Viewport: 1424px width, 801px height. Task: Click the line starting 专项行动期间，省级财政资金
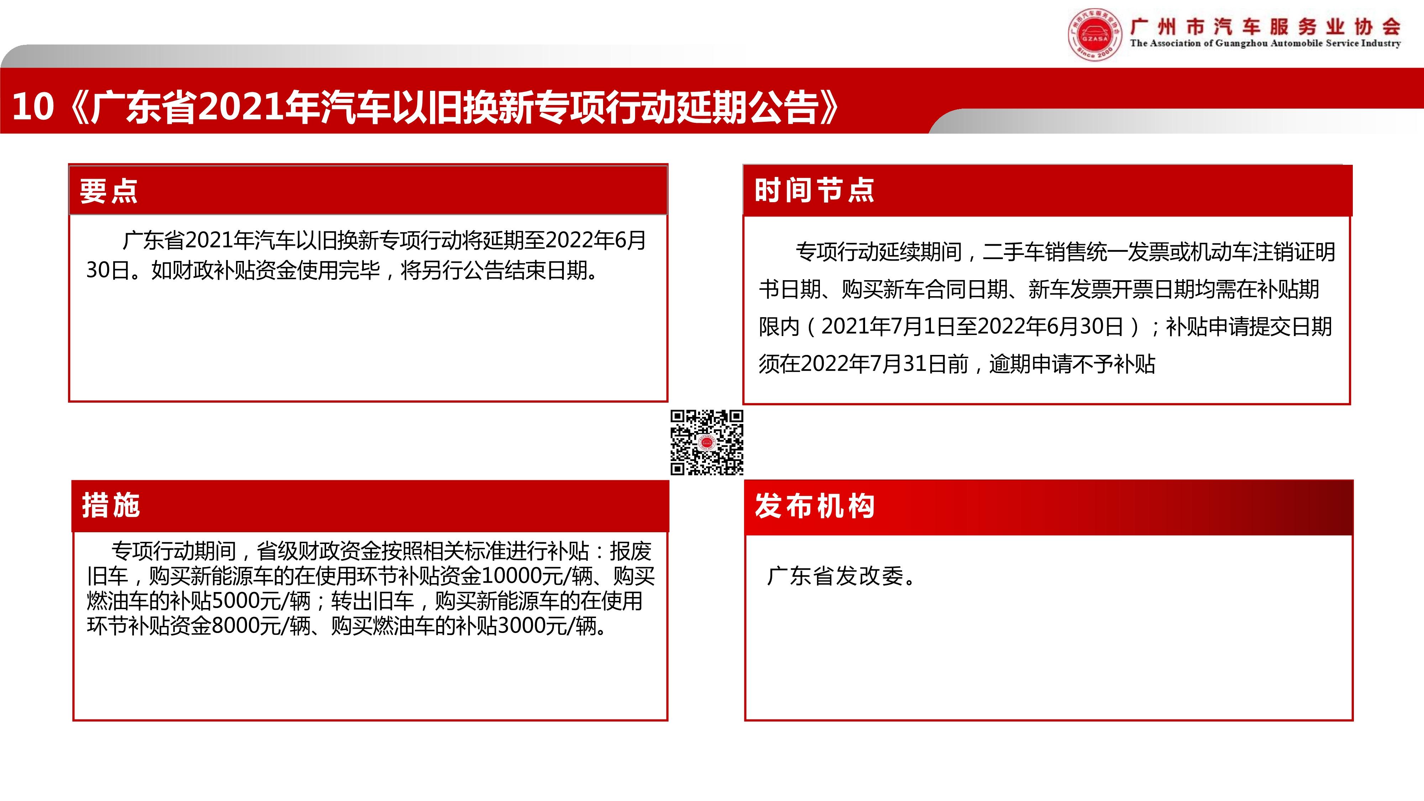(x=381, y=551)
